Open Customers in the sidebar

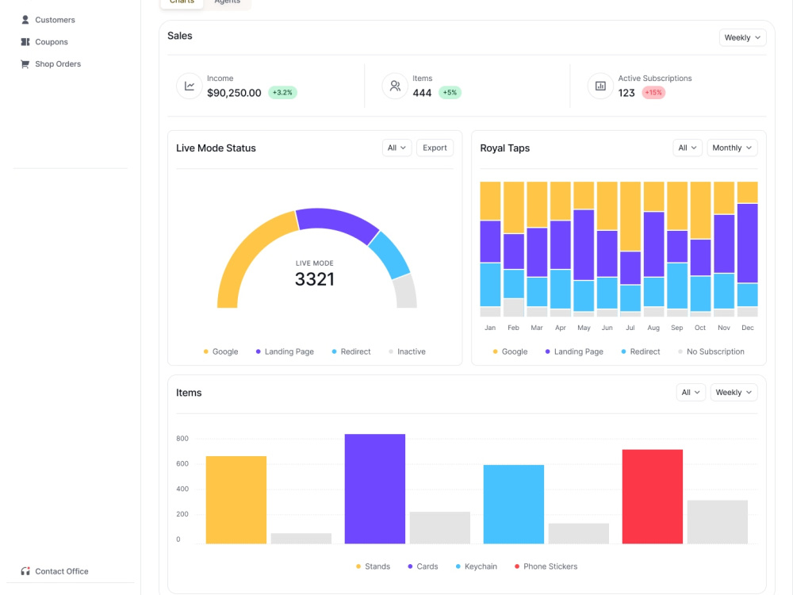pyautogui.click(x=48, y=20)
